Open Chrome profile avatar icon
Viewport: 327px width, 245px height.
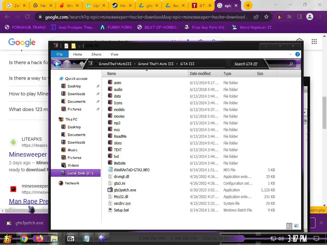coord(310,17)
